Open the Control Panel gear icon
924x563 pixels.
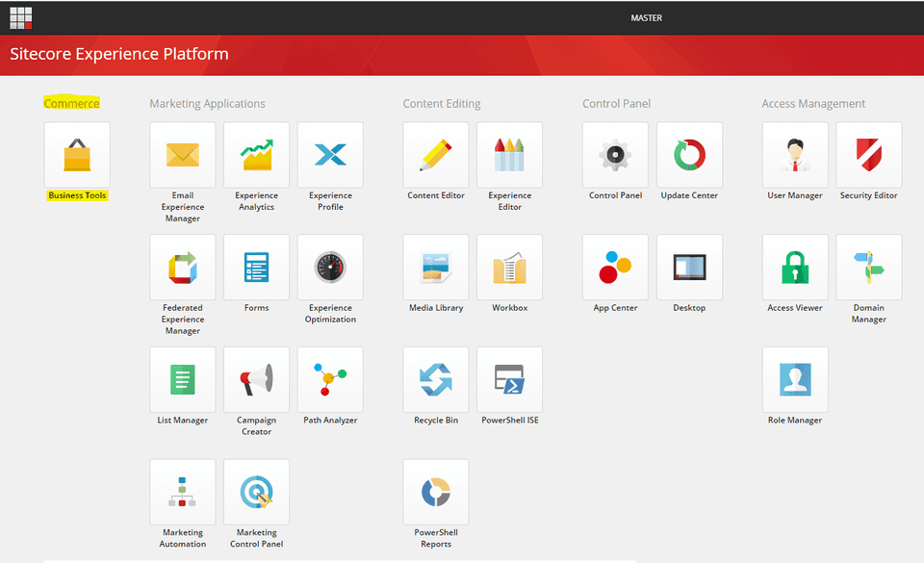pos(615,155)
